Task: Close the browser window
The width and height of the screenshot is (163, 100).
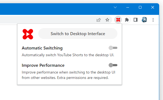Action: 153,7
